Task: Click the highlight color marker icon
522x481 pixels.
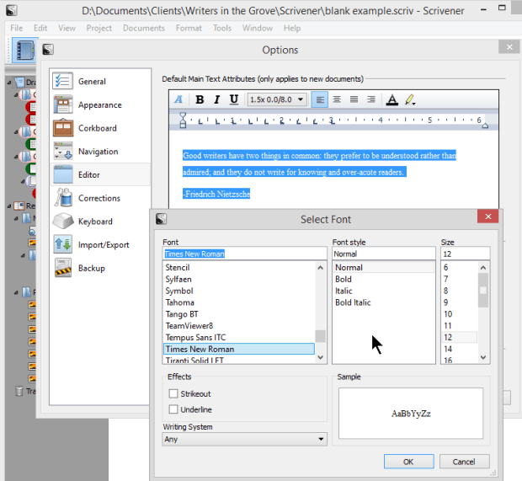Action: click(x=410, y=99)
